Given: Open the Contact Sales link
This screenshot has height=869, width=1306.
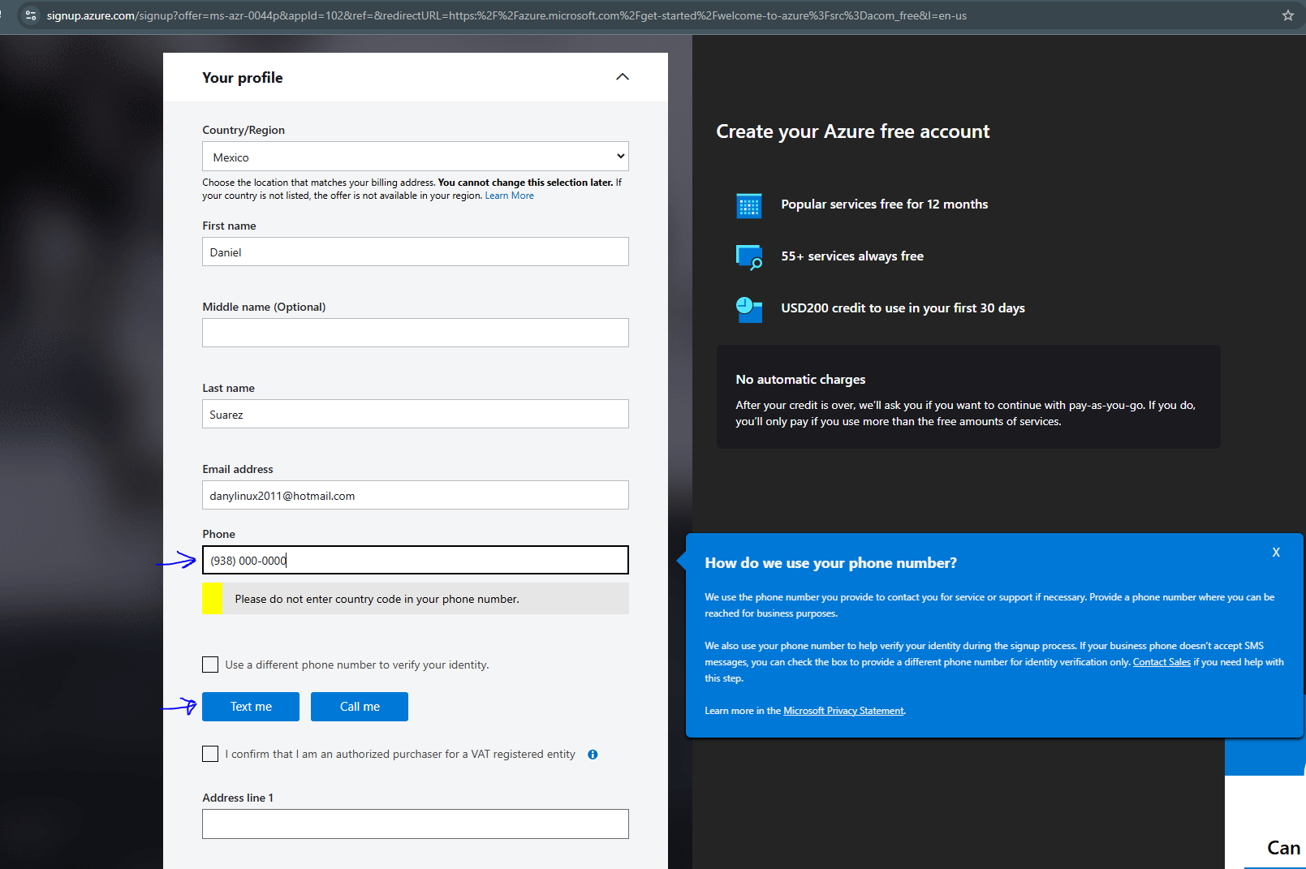Looking at the screenshot, I should [1162, 662].
